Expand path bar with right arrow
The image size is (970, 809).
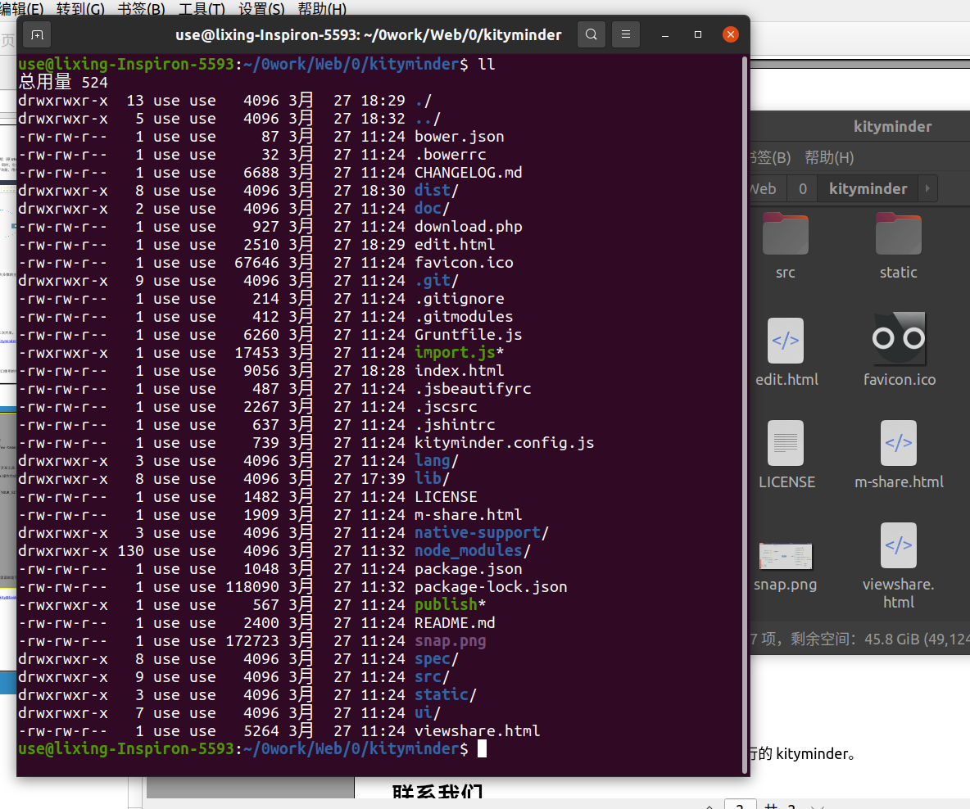(927, 188)
